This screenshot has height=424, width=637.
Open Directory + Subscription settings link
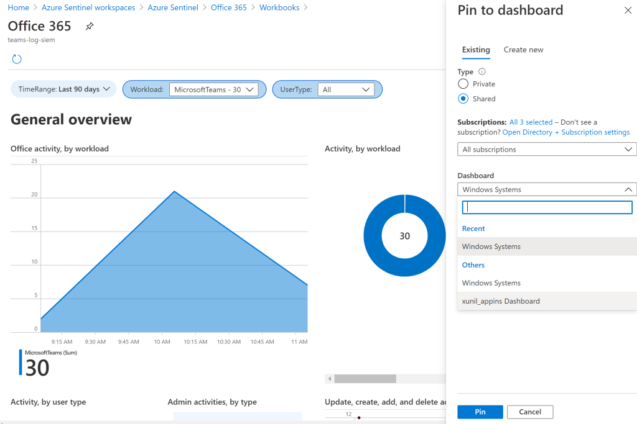565,132
